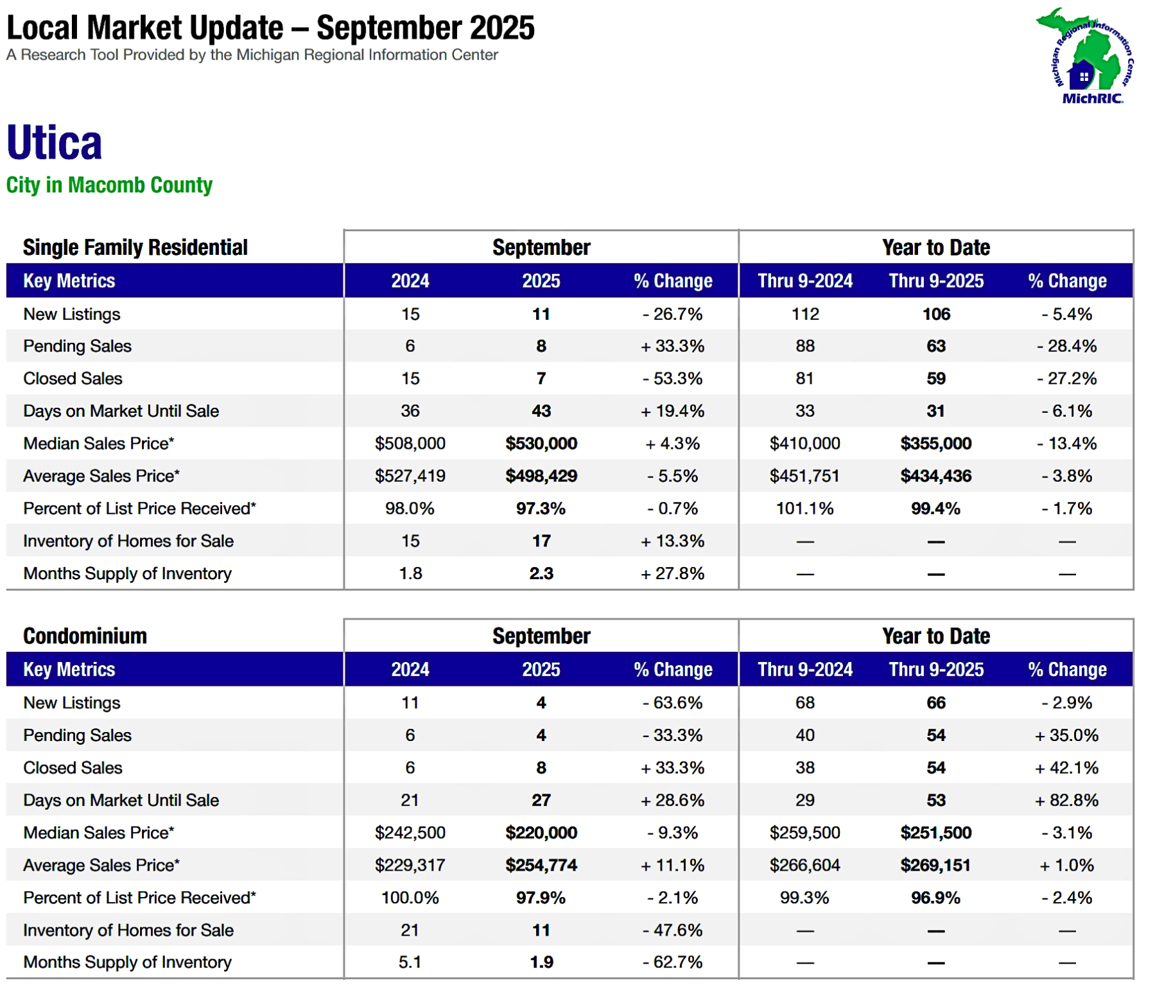Click the $498,429 average sales price value
This screenshot has width=1164, height=985.
click(541, 476)
